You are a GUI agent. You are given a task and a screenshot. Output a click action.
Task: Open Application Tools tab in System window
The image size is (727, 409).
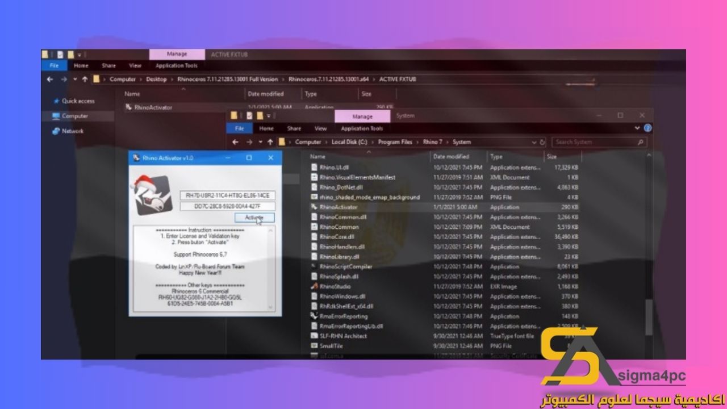[362, 129]
